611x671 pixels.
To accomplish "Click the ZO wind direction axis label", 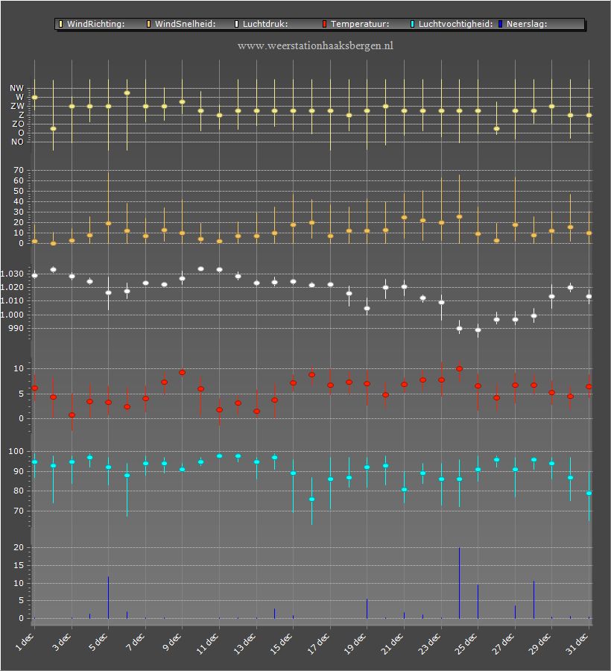I will (18, 124).
